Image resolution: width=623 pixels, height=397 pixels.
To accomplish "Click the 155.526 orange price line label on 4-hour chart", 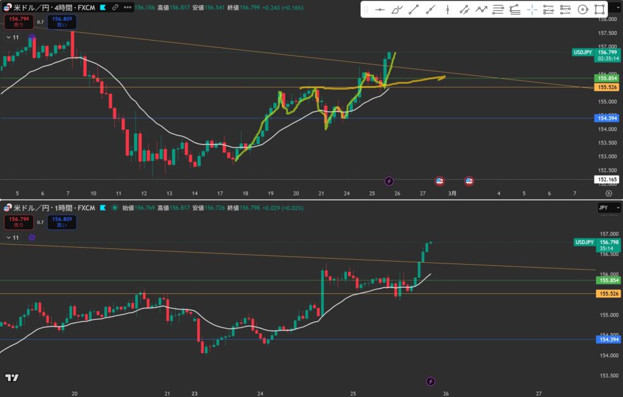I will coord(608,87).
